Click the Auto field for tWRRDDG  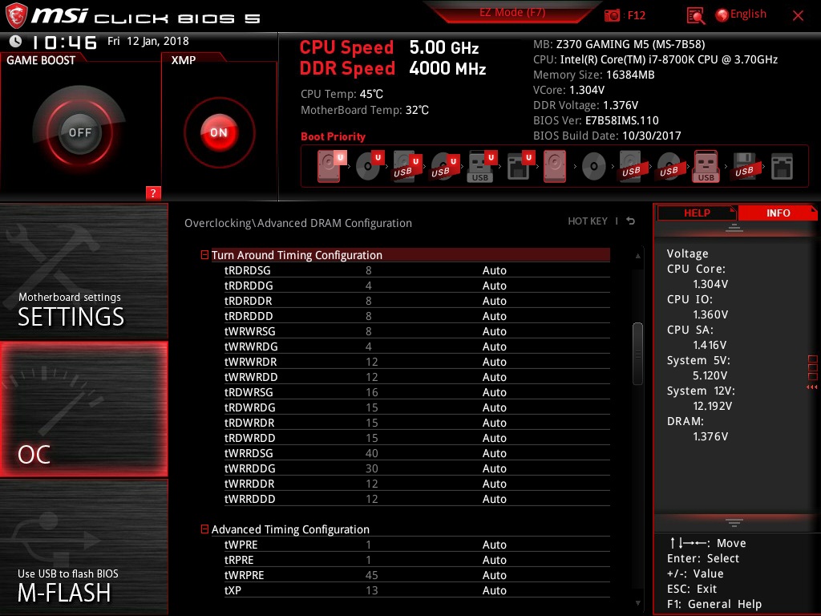tap(494, 468)
